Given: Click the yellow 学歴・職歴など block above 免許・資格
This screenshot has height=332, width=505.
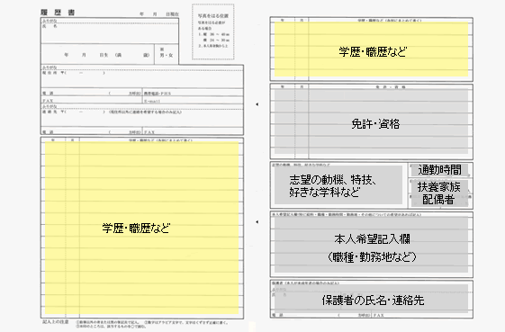Looking at the screenshot, I should point(372,49).
